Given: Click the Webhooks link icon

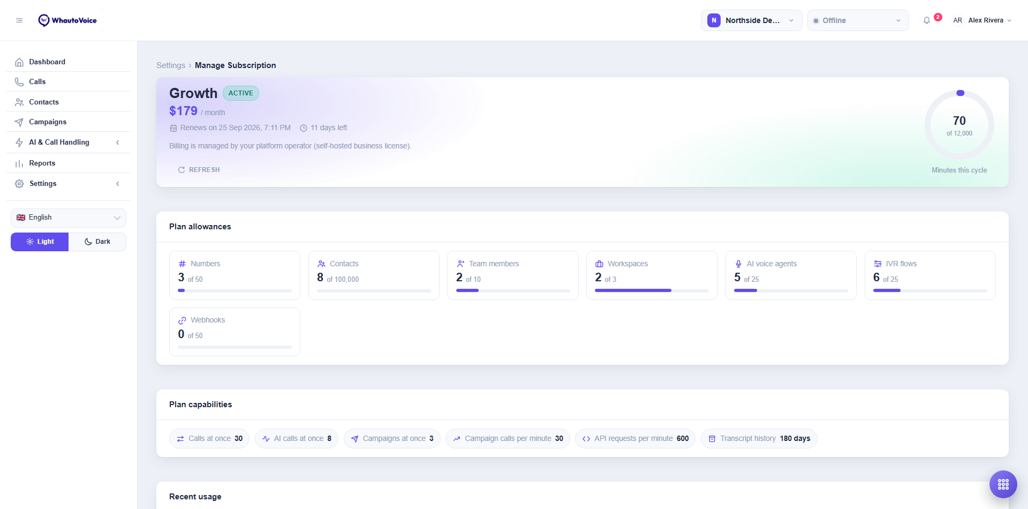Looking at the screenshot, I should (182, 320).
